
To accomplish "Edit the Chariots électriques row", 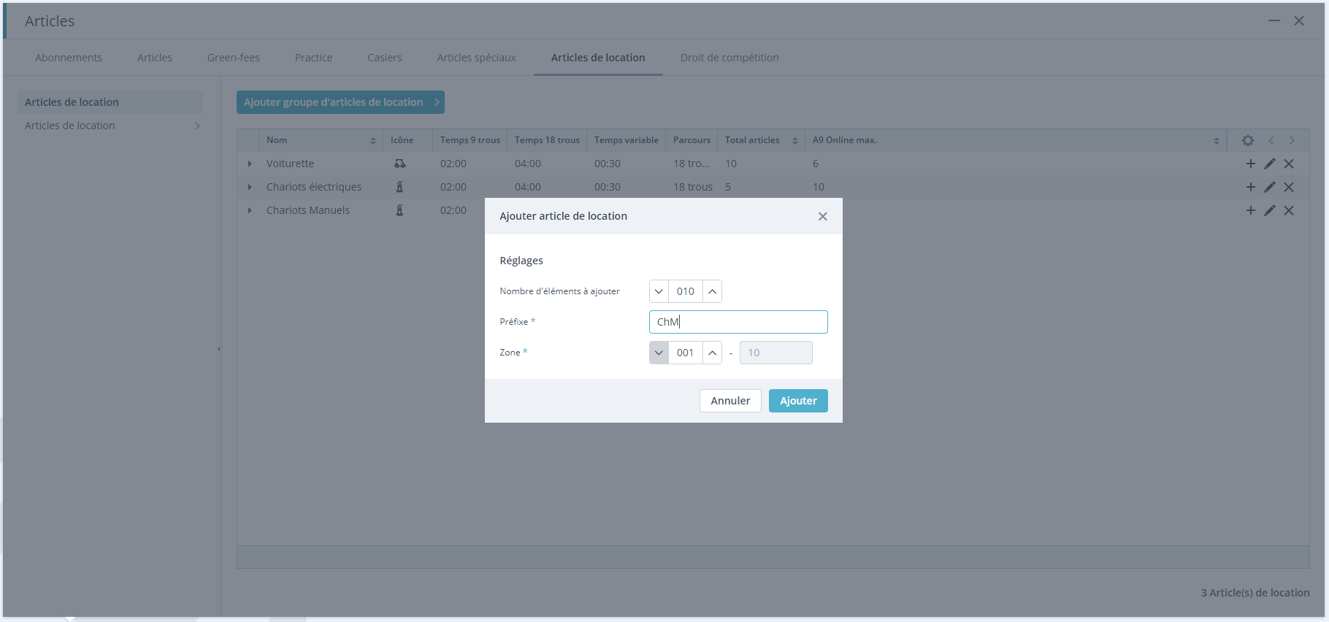I will click(x=1270, y=187).
